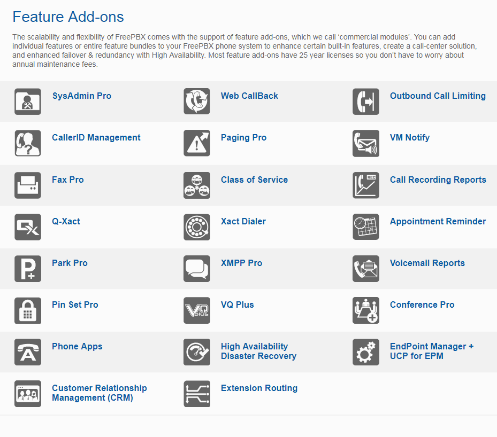
Task: Open the Appointment Reminder link
Action: (438, 222)
